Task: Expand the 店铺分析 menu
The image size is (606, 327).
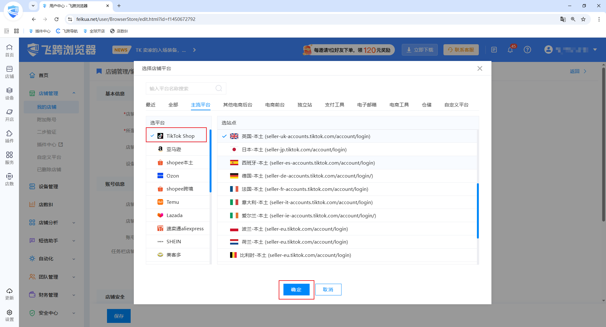Action: [x=74, y=223]
